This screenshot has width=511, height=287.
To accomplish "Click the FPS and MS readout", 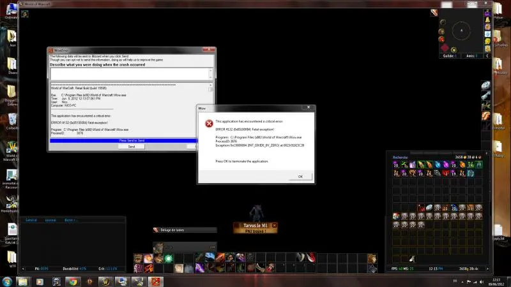I will pos(403,269).
